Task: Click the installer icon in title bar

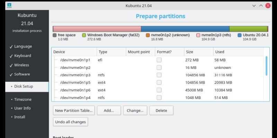Action: click(9, 5)
